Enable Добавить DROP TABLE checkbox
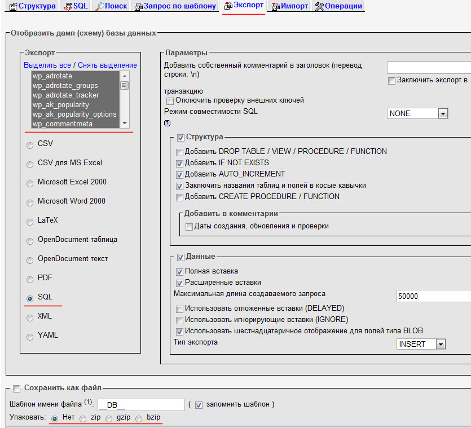Image resolution: width=471 pixels, height=428 pixels. [179, 152]
